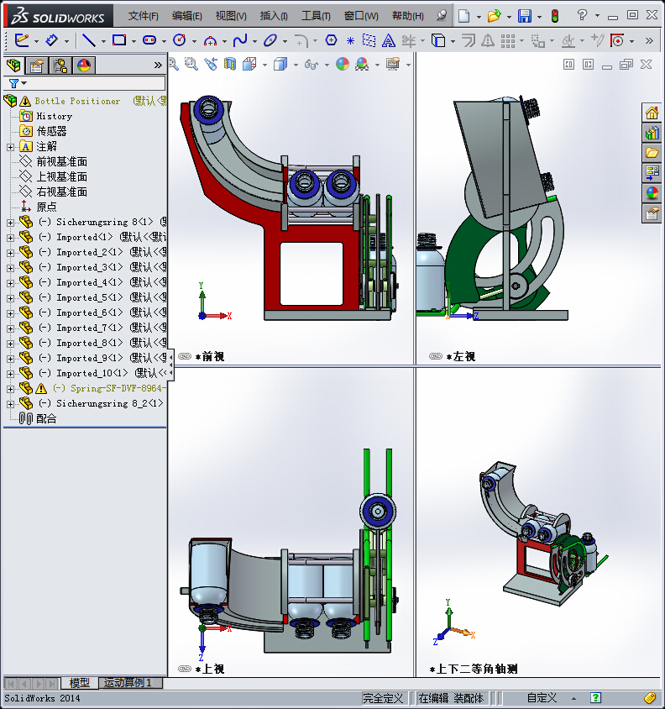Image resolution: width=665 pixels, height=709 pixels.
Task: Expand the 注解 folder
Action: click(10, 147)
